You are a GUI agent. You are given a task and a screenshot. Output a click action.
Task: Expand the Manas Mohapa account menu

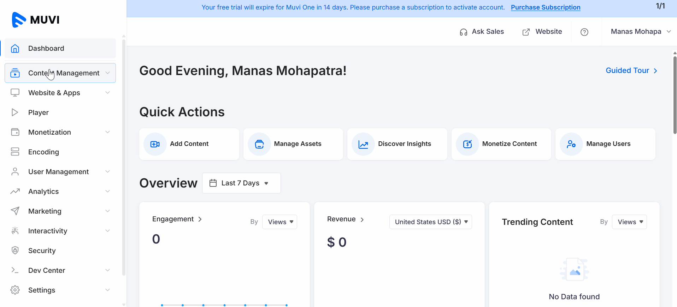click(x=640, y=32)
